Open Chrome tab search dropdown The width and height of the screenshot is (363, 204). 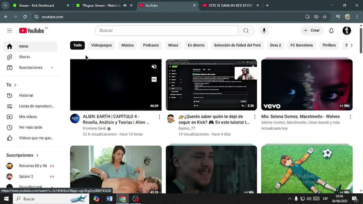pos(5,5)
